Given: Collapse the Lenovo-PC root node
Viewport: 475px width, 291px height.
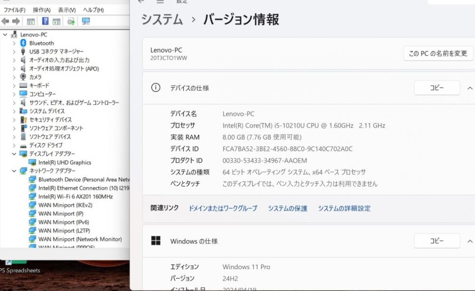Looking at the screenshot, I should (5, 35).
